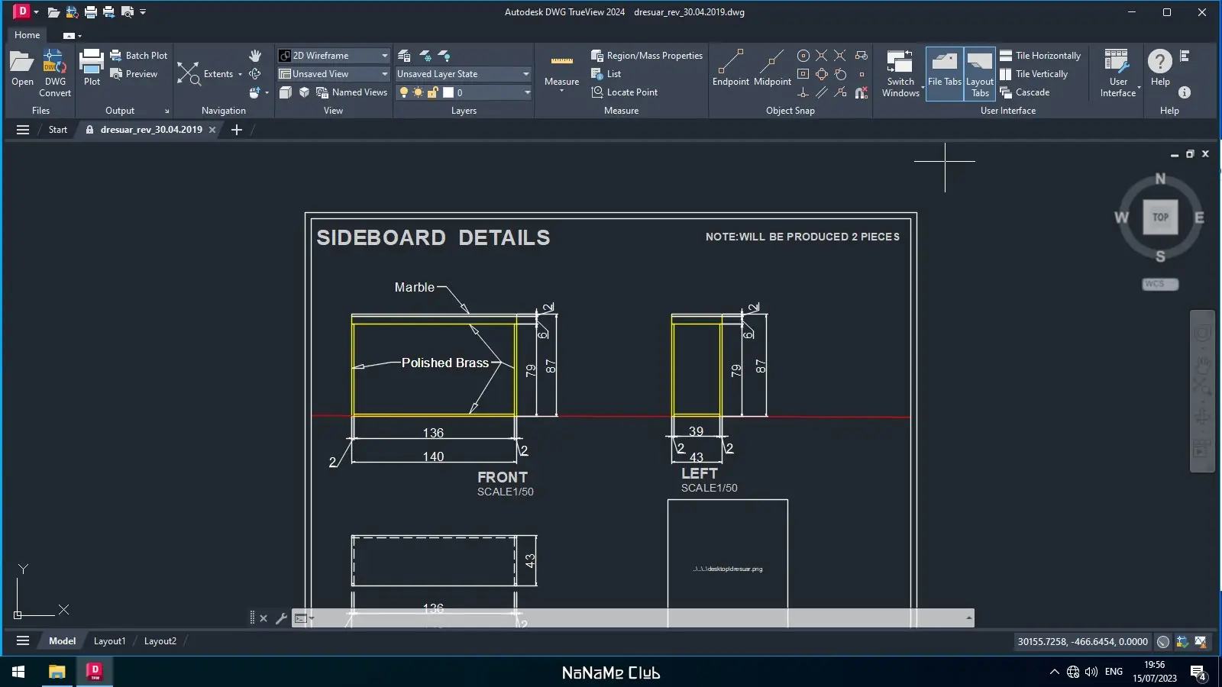Image resolution: width=1222 pixels, height=687 pixels.
Task: Select the Orbit navigation tool
Action: (255, 74)
